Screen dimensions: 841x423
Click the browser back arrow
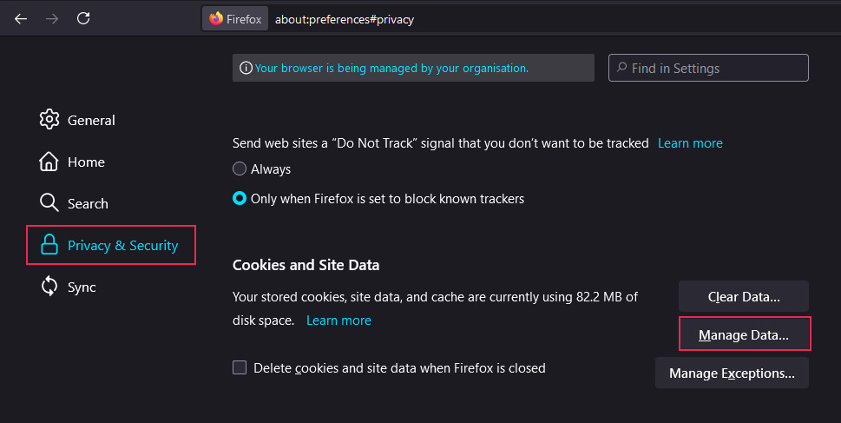(x=21, y=18)
